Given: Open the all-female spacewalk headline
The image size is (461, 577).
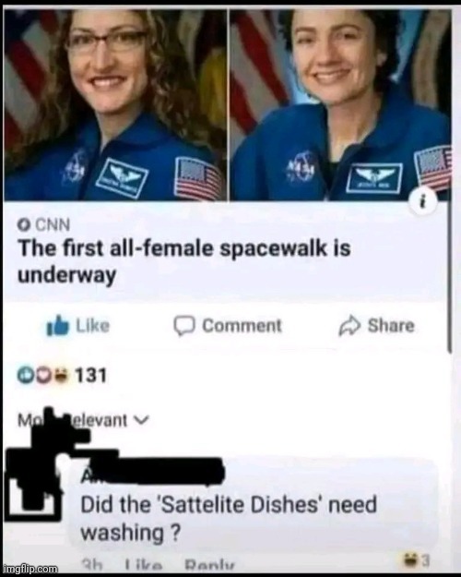Looking at the screenshot, I should (x=183, y=261).
